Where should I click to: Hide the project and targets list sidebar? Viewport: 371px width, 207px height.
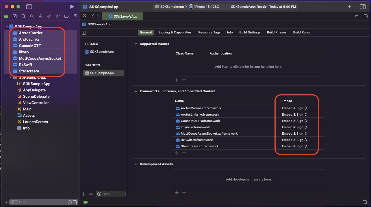(x=84, y=33)
